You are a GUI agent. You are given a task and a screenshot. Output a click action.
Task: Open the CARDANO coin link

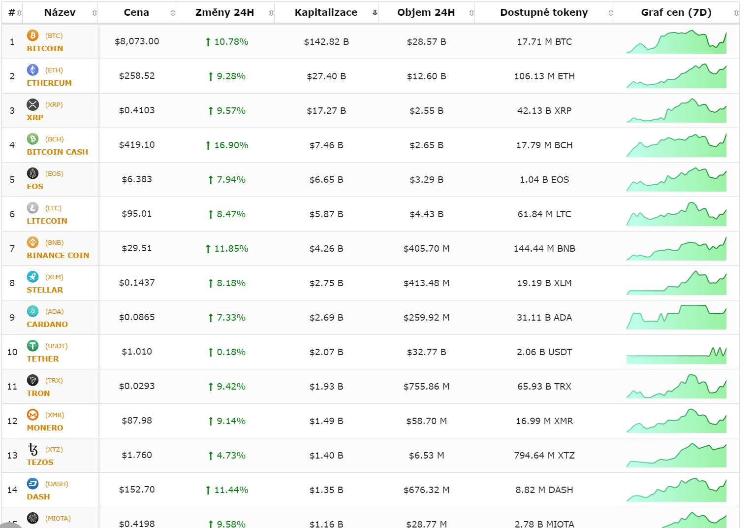tap(47, 325)
